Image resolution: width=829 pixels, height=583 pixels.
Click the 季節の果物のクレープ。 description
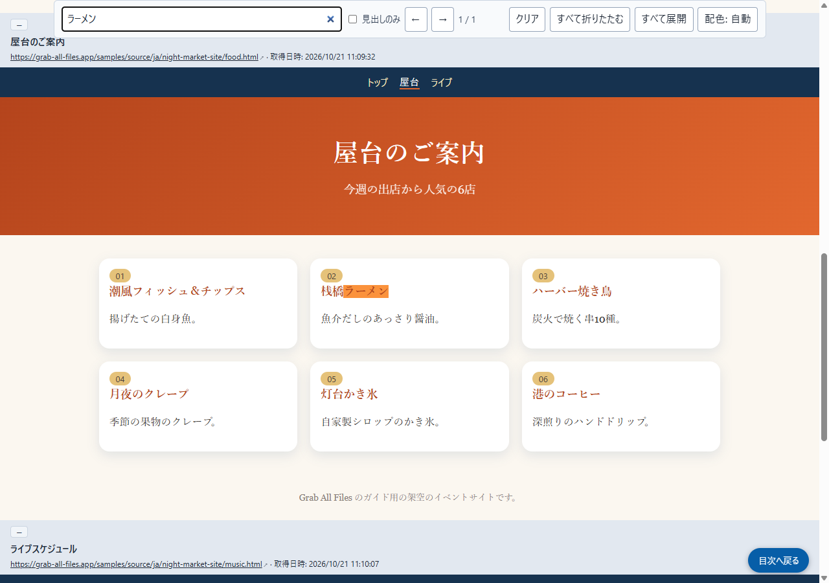pyautogui.click(x=163, y=422)
